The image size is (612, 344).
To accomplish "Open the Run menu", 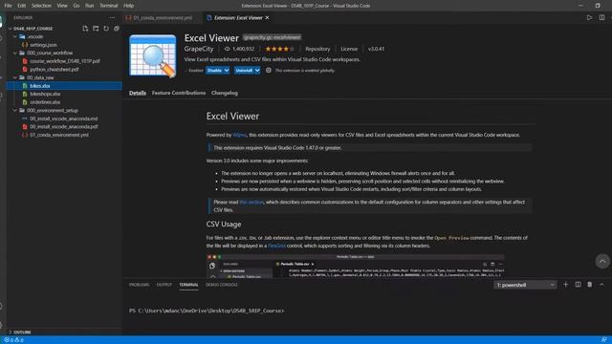I will click(x=89, y=6).
